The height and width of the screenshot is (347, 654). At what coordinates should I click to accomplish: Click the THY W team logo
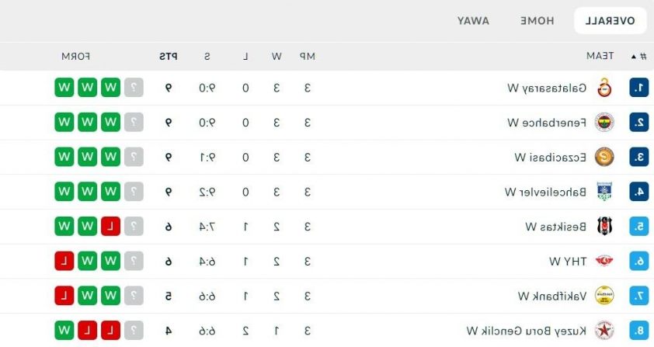[x=604, y=261]
